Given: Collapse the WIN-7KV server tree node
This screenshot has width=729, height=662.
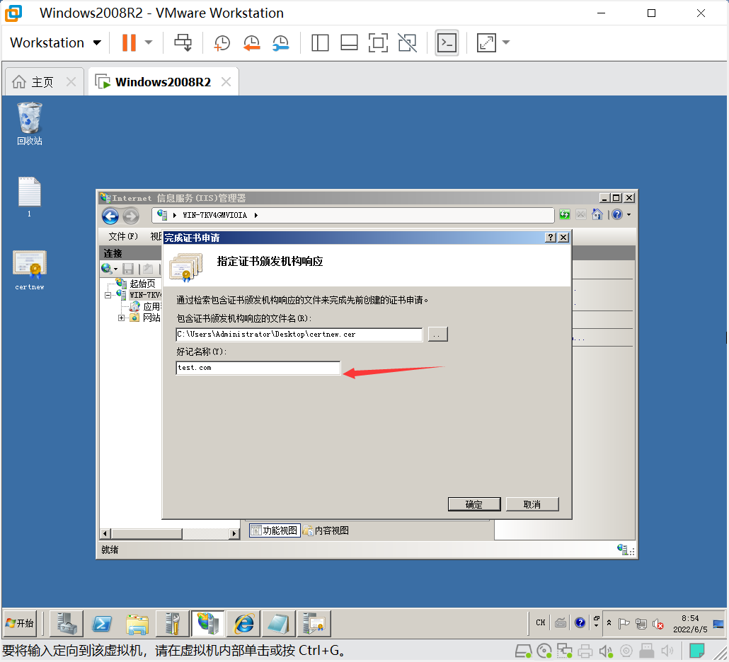Looking at the screenshot, I should click(x=108, y=295).
